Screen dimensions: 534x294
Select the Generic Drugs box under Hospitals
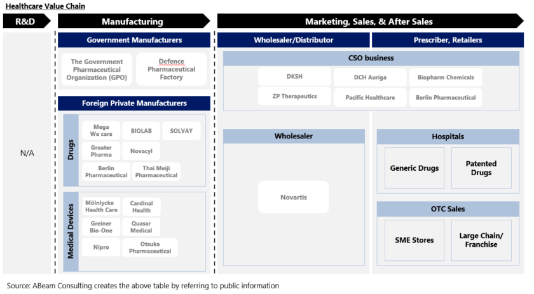tap(414, 168)
